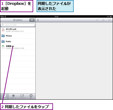Tap the Public folder icon
Screen dimensions: 113x110
(3, 41)
